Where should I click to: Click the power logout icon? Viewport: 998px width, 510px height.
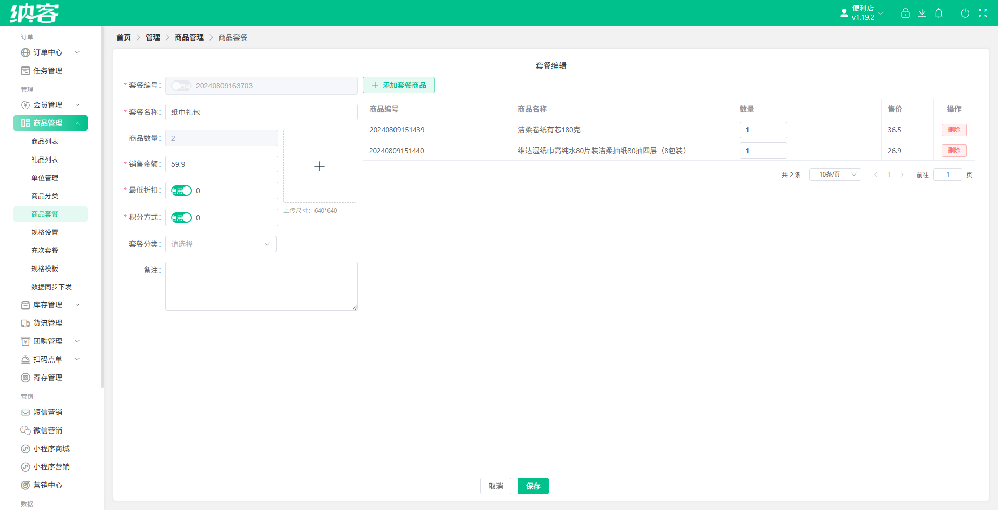pos(965,13)
